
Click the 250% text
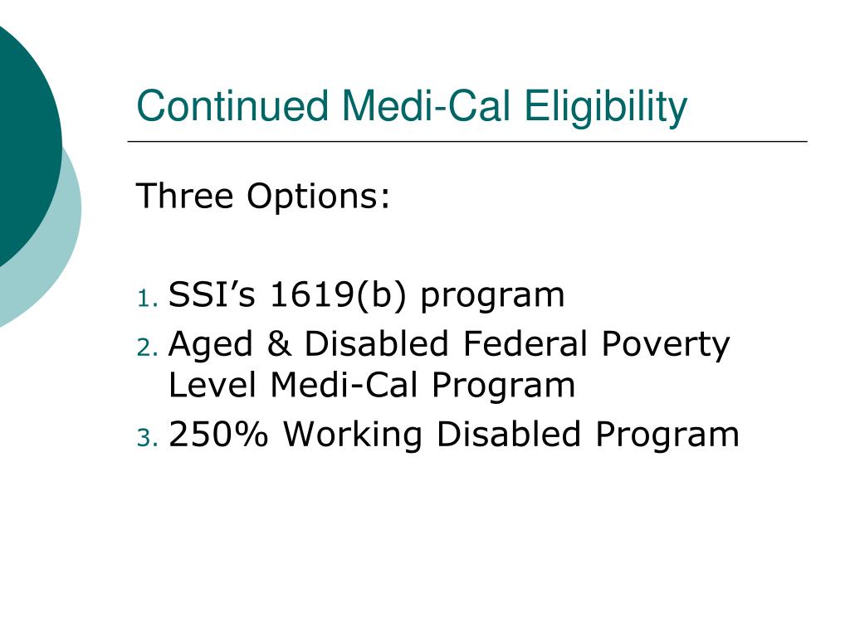pyautogui.click(x=218, y=435)
